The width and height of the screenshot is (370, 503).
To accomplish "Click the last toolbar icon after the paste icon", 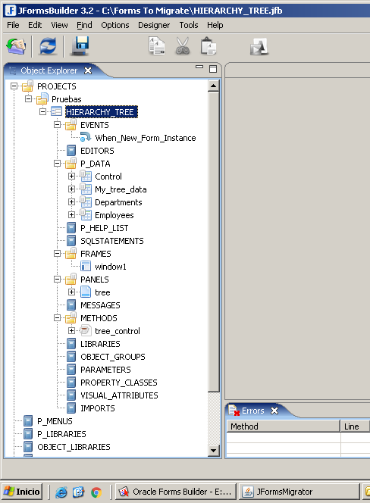I will 259,47.
